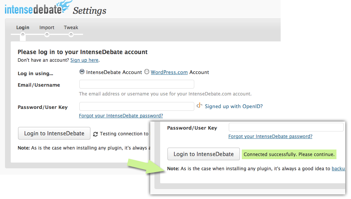The height and width of the screenshot is (199, 351).
Task: Click the step marker under Tweak
Action: (x=71, y=35)
